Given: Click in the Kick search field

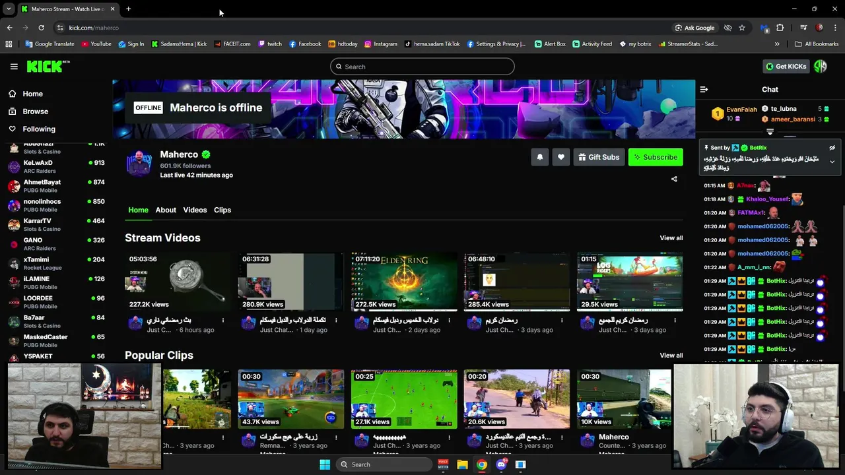Looking at the screenshot, I should pyautogui.click(x=422, y=67).
